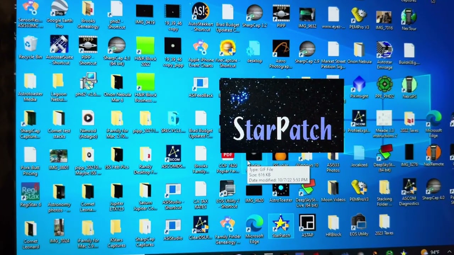This screenshot has height=255, width=454.
Task: Open the AutostarSuite shortcut
Action: [59, 50]
